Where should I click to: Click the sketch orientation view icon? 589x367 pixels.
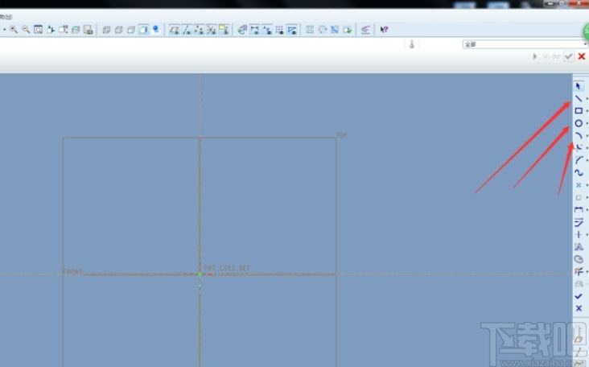(242, 29)
